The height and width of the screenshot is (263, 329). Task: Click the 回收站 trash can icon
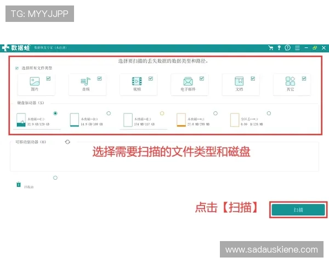19,184
